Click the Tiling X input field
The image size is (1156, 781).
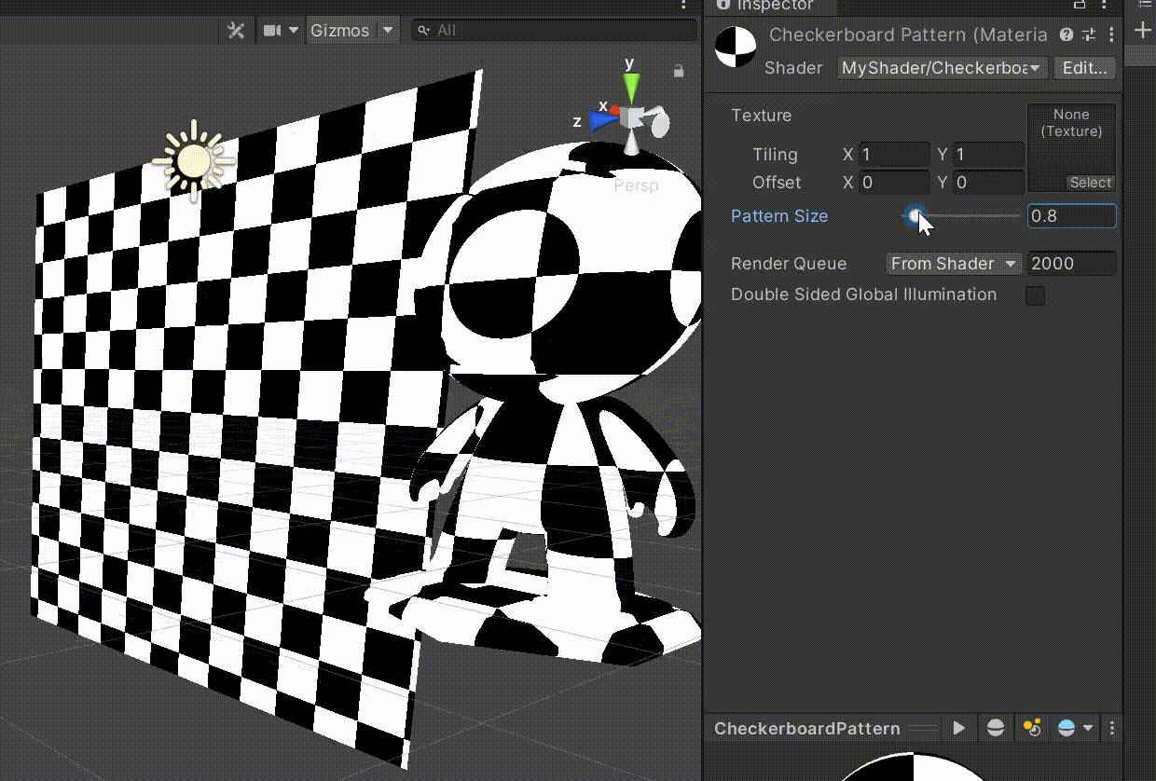point(893,155)
